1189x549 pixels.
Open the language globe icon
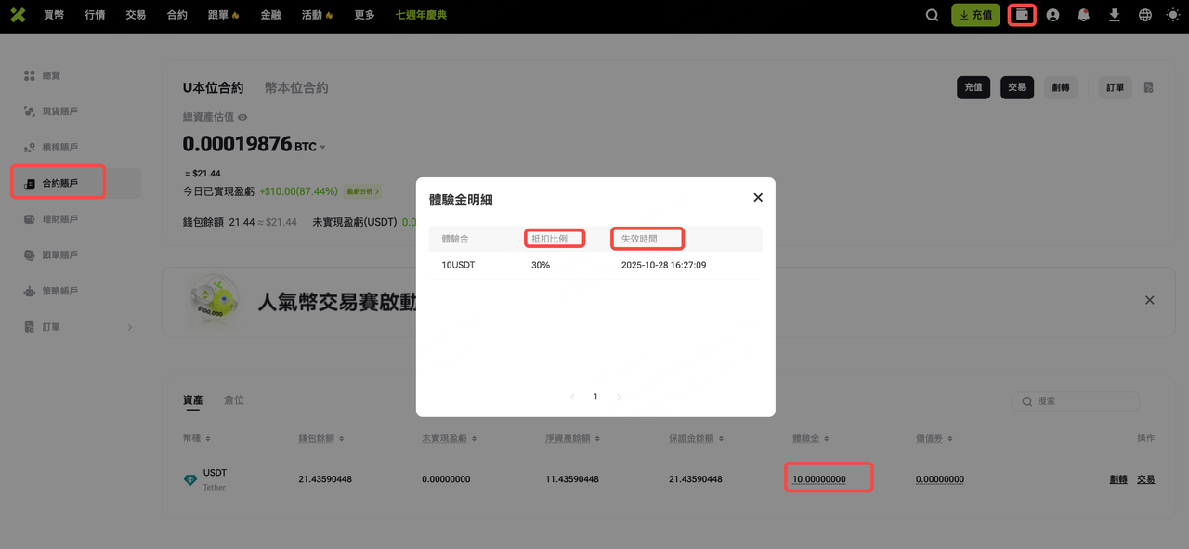1145,15
